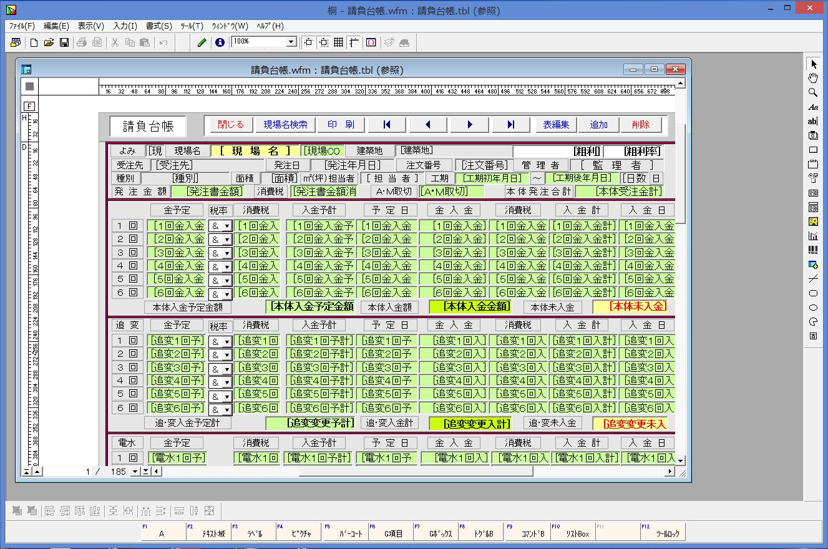The width and height of the screenshot is (828, 549).
Task: Select the magnifier zoom tool
Action: [x=813, y=92]
